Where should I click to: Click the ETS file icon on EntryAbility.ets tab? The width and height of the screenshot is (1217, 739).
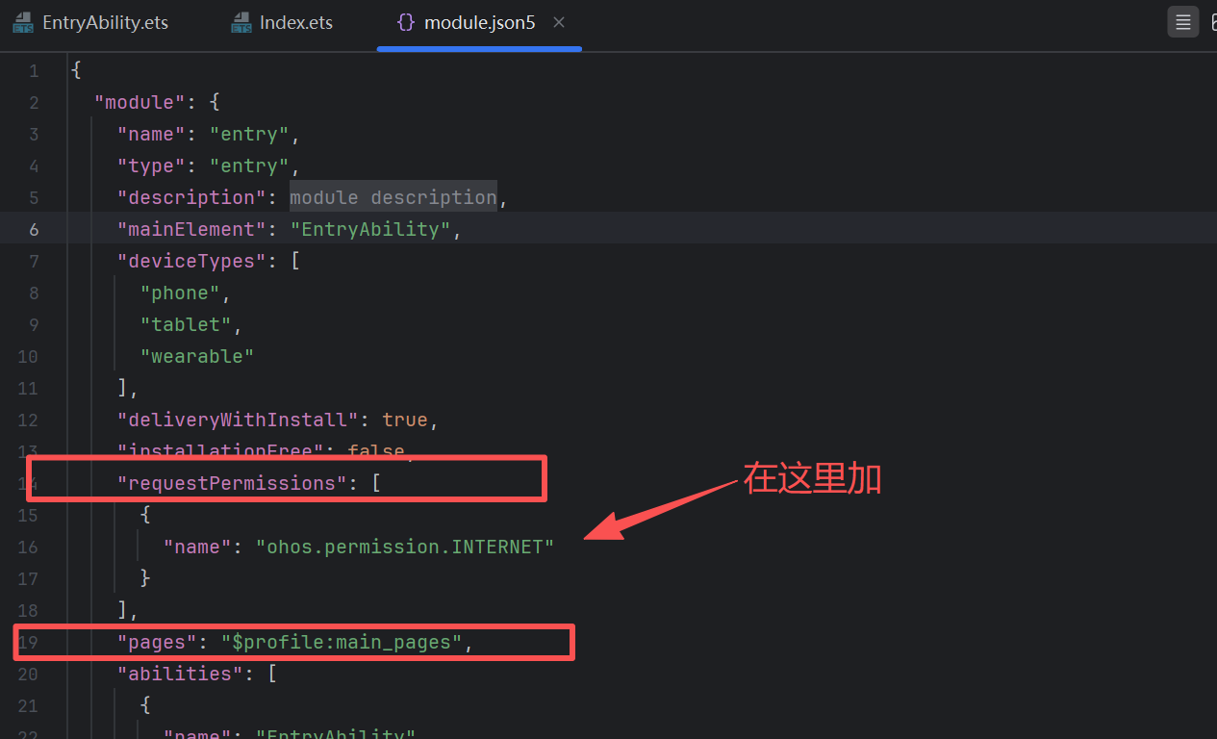23,23
